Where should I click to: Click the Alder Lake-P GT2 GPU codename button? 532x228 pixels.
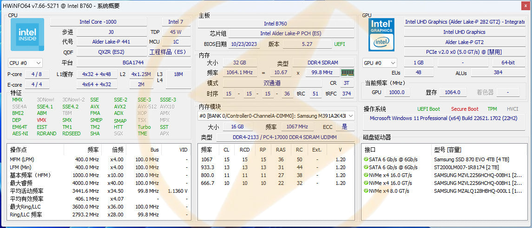(x=464, y=42)
